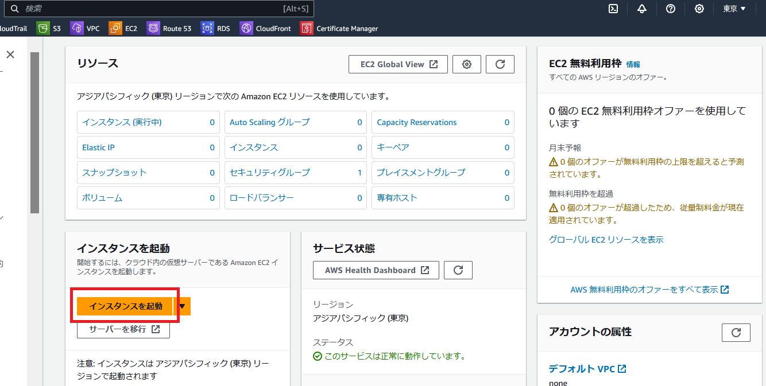Open Auto Scaling グループ link
766x386 pixels.
[x=269, y=122]
